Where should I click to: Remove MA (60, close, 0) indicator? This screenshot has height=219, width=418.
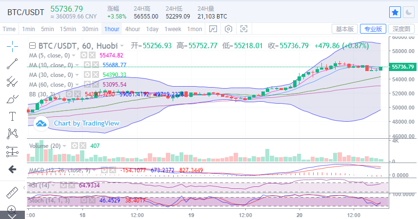pyautogui.click(x=96, y=85)
